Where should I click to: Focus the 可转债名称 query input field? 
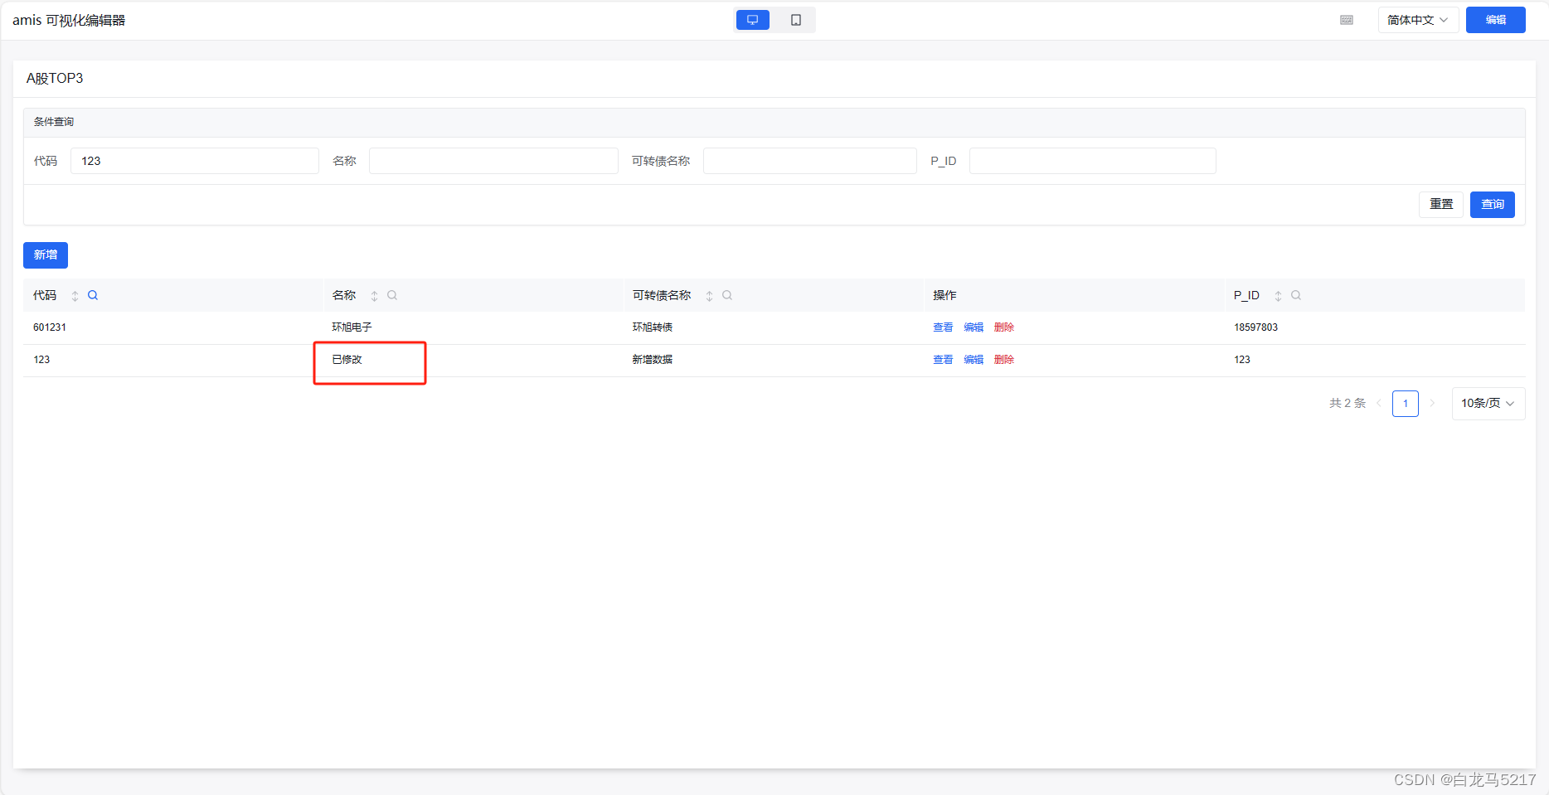810,161
